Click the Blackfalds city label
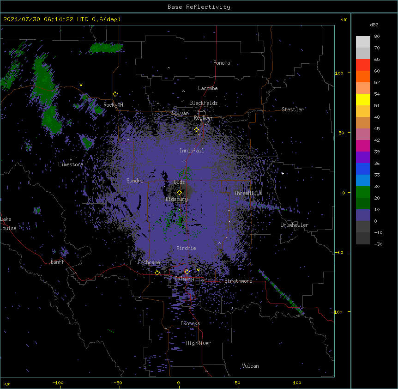This screenshot has width=398, height=389. [x=204, y=103]
